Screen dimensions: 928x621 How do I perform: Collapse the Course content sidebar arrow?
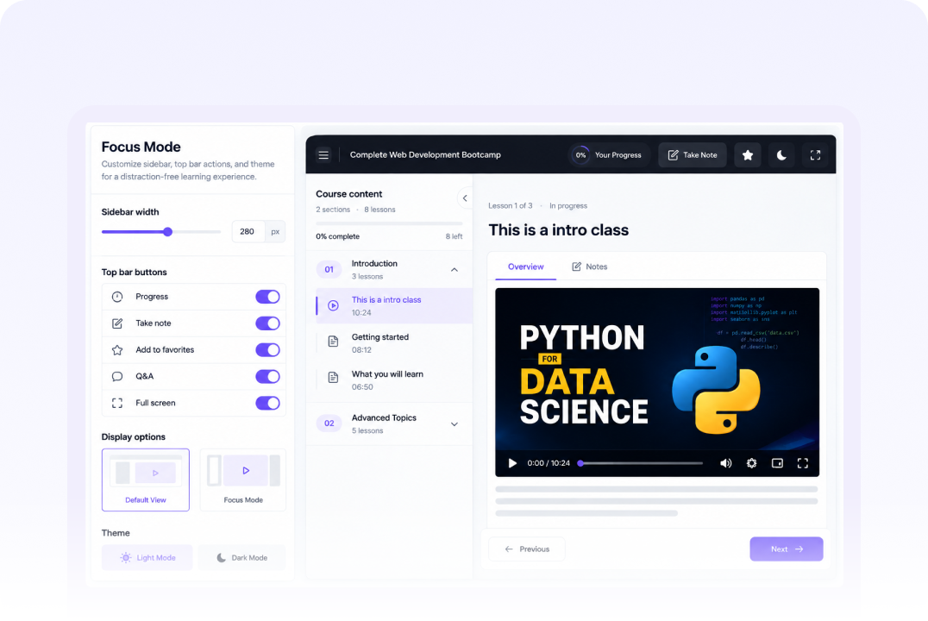[x=465, y=198]
